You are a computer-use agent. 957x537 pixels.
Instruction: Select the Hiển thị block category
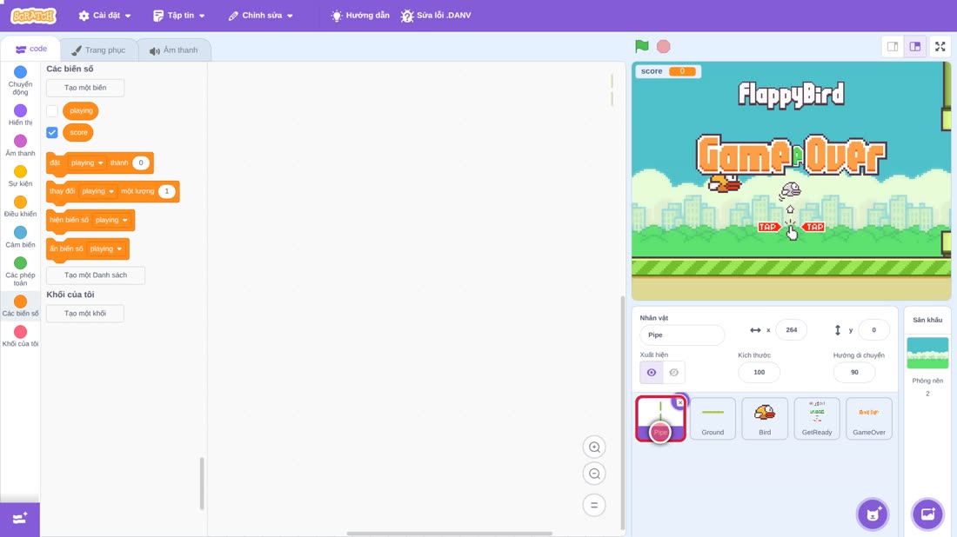click(20, 115)
